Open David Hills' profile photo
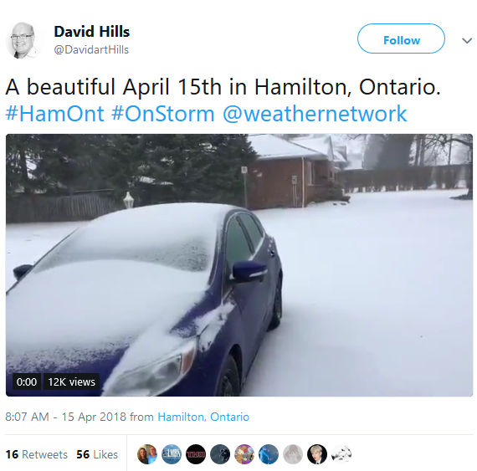Image resolution: width=477 pixels, height=471 pixels. (23, 40)
